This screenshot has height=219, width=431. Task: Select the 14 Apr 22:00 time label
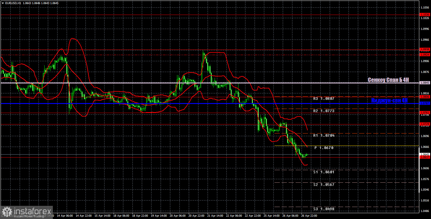(83, 215)
